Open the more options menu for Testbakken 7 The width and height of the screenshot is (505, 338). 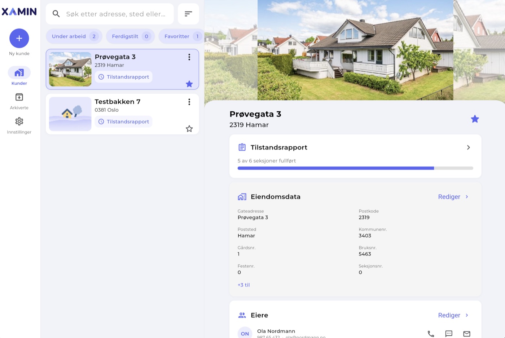pos(189,102)
